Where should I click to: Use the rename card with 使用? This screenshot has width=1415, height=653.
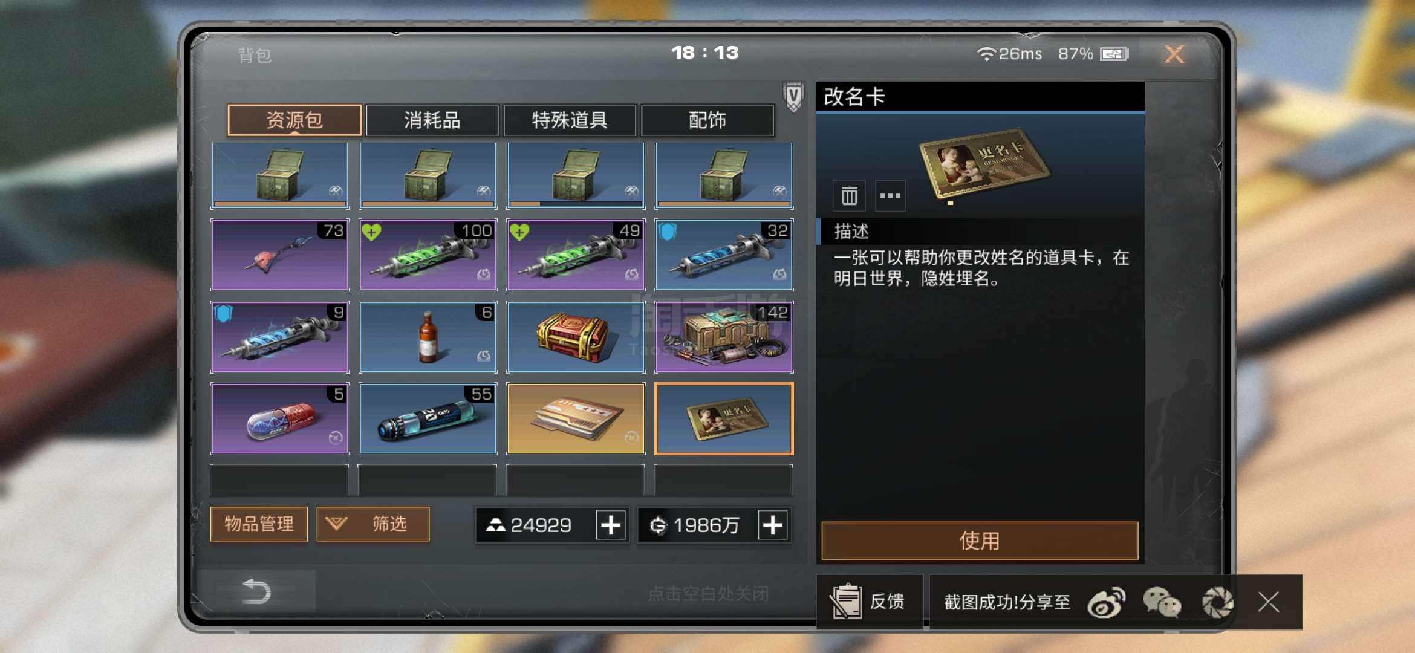(x=980, y=541)
